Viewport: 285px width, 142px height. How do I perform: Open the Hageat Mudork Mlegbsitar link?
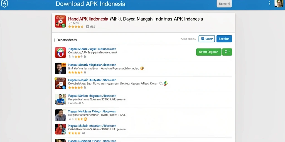point(92,65)
